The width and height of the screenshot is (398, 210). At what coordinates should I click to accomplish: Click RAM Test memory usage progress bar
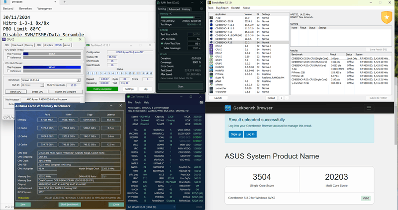[x=181, y=17]
